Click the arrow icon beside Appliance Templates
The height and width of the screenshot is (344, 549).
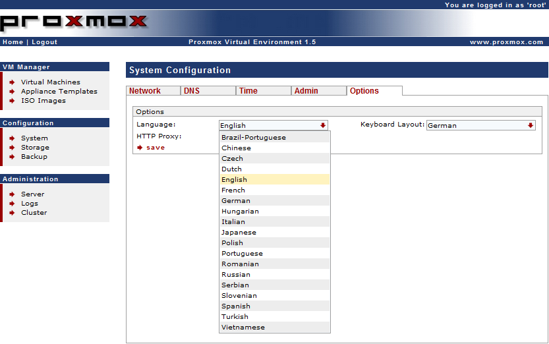(x=12, y=92)
